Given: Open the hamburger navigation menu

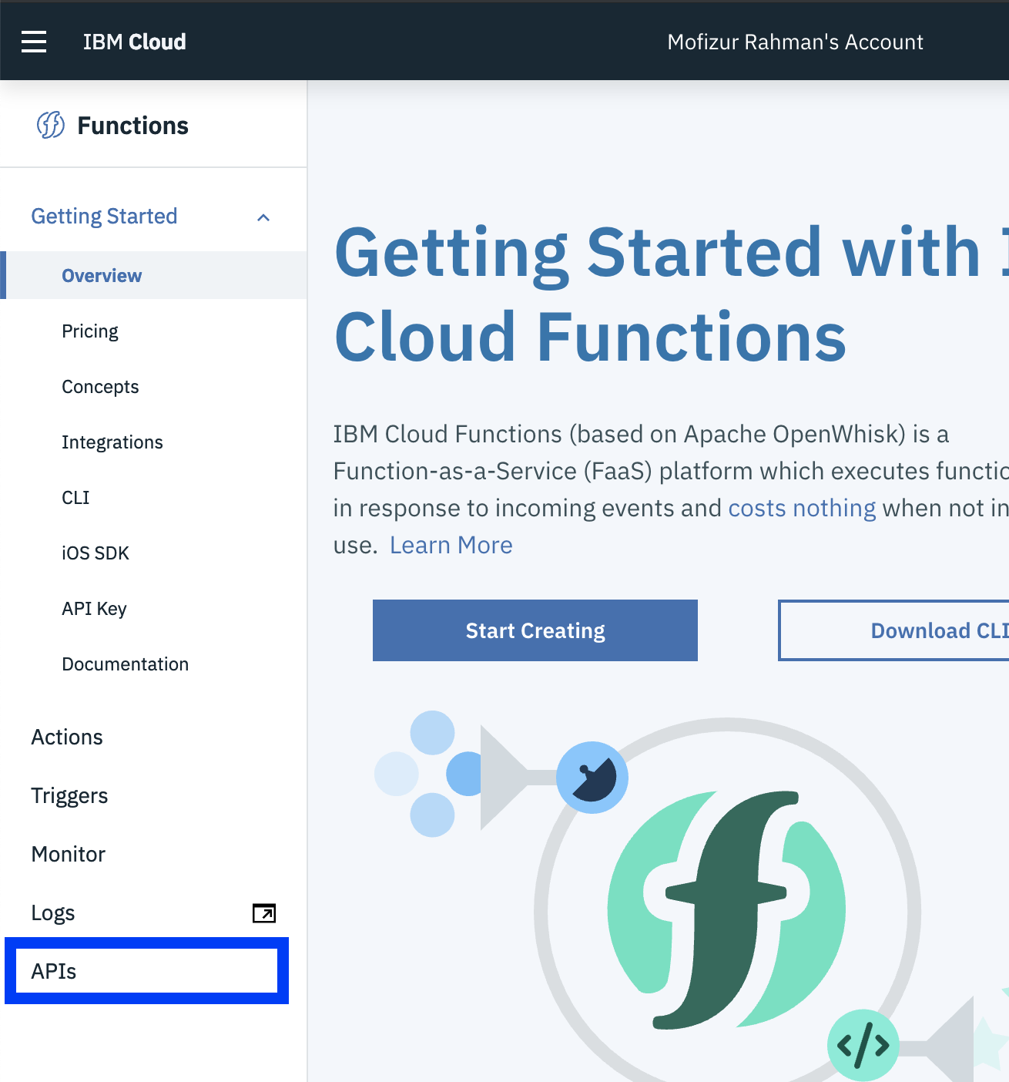Looking at the screenshot, I should click(x=34, y=42).
